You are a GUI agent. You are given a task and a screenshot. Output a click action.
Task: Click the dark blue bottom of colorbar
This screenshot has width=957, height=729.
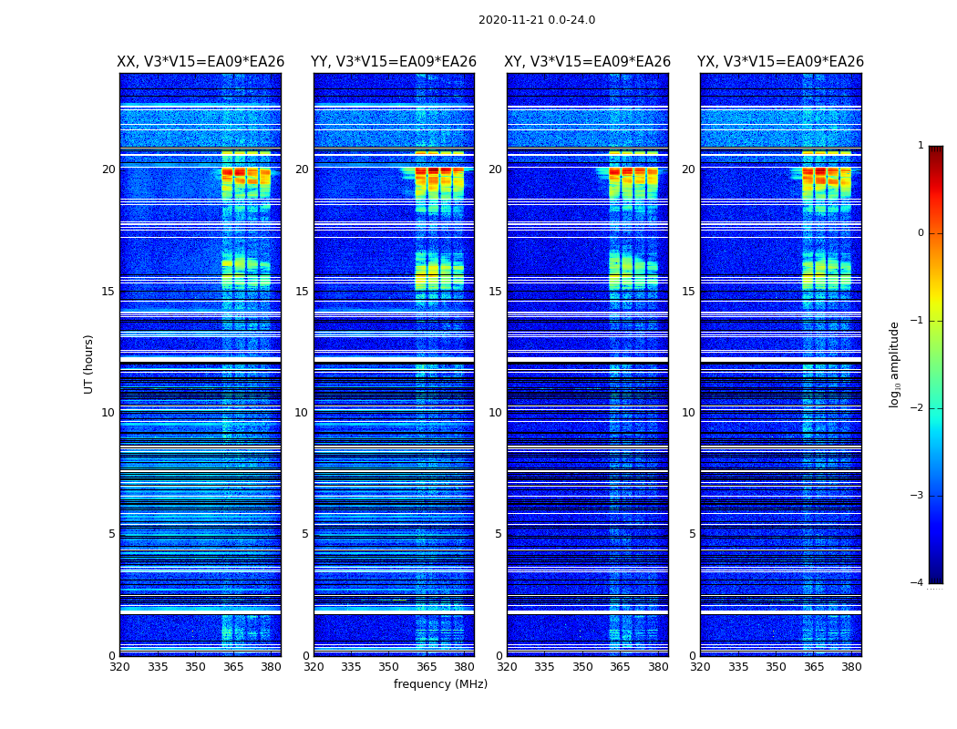point(935,576)
